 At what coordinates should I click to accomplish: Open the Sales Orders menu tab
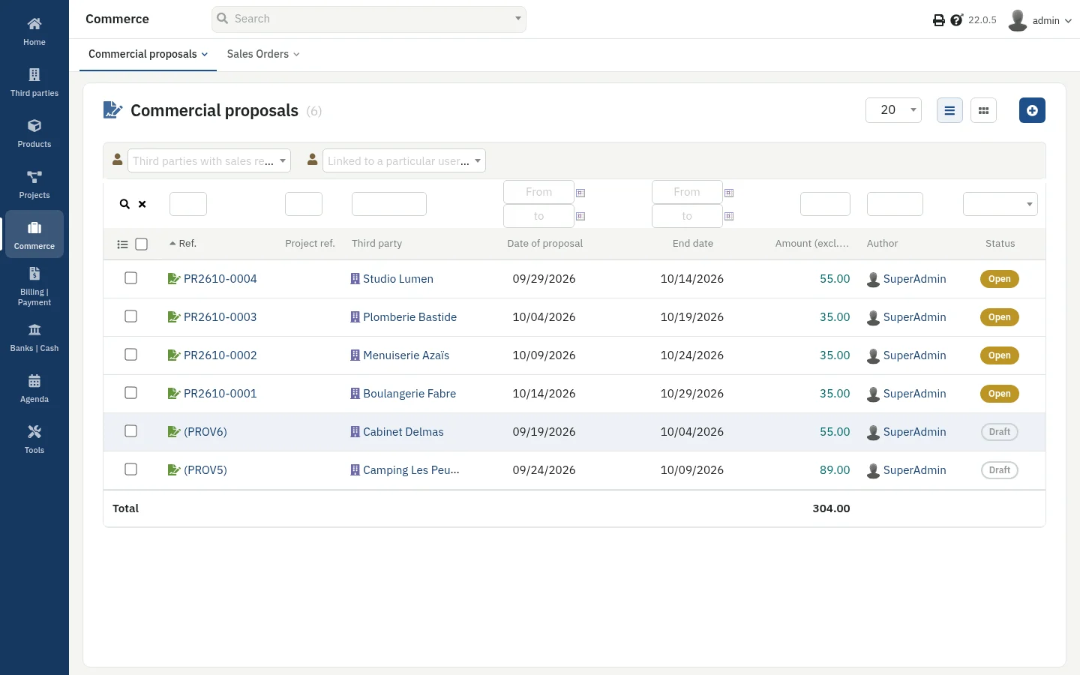(x=263, y=54)
